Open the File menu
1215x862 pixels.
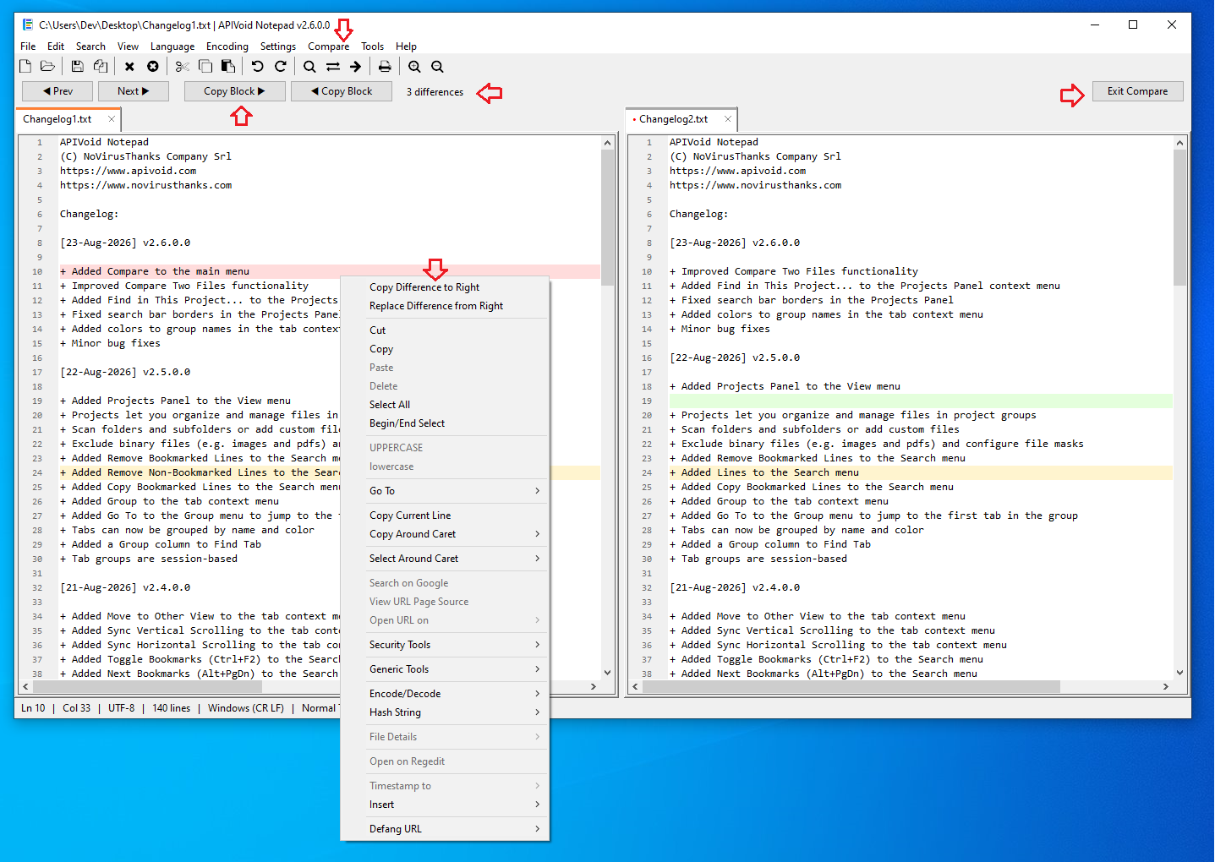coord(28,46)
